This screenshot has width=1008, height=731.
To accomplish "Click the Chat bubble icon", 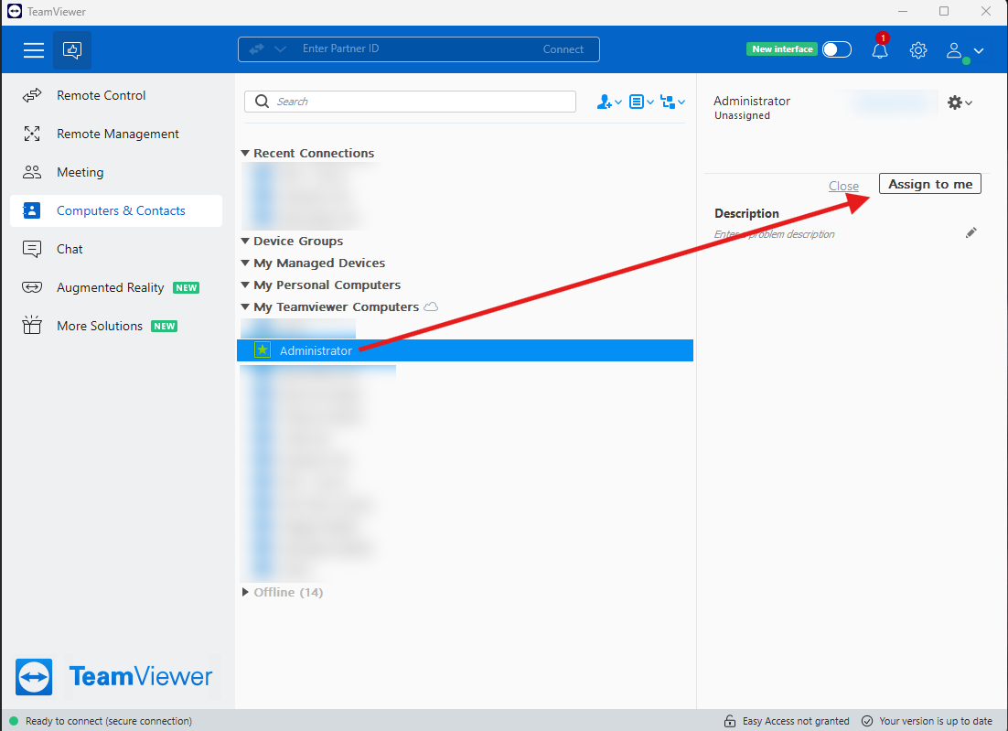I will 32,249.
